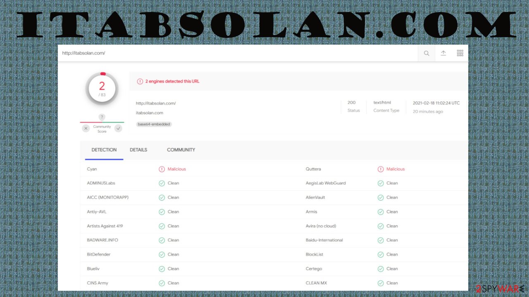Viewport: 529px width, 297px height.
Task: Open the apps grid icon
Action: coord(460,53)
